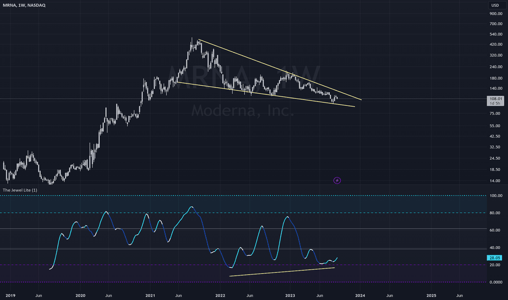The image size is (508, 300).
Task: Click the purple lightning bolt event icon
Action: [x=337, y=181]
